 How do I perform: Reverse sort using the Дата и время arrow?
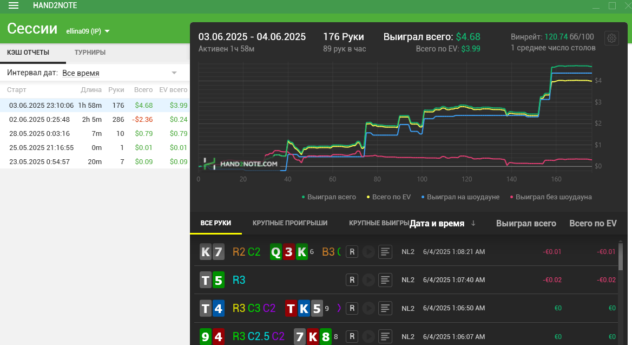pos(473,223)
